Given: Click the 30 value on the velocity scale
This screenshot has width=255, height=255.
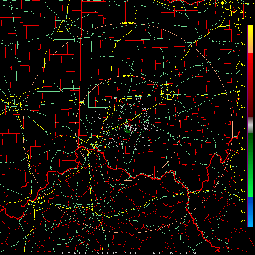Looking at the screenshot, I should [x=243, y=96].
